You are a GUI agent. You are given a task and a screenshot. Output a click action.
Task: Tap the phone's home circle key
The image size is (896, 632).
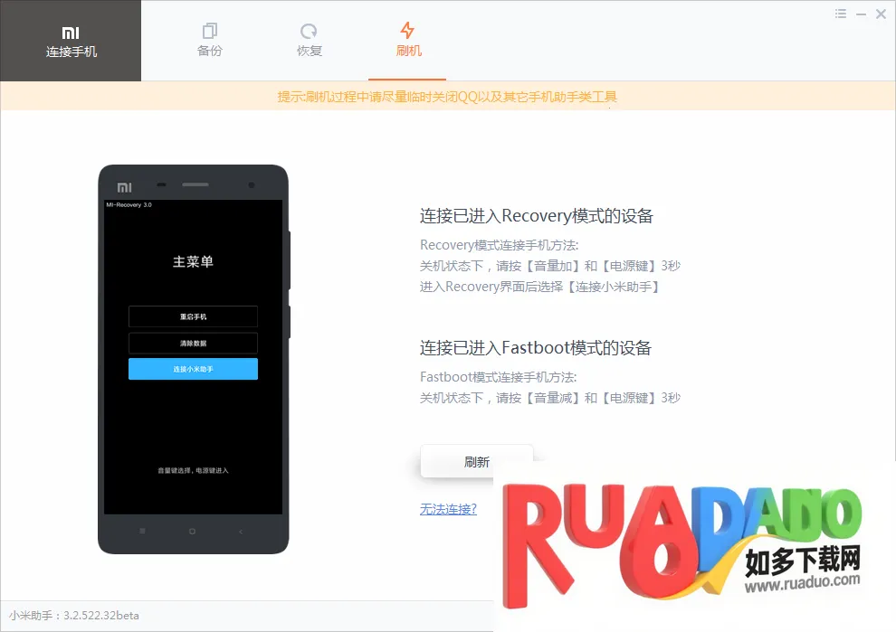192,532
